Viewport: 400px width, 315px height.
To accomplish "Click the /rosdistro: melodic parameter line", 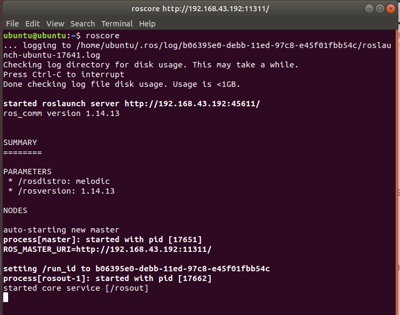I will [x=59, y=181].
